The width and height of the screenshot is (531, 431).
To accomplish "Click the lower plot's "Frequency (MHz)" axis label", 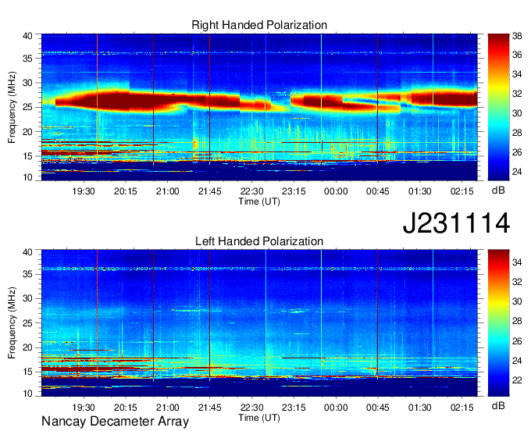I will pos(12,323).
